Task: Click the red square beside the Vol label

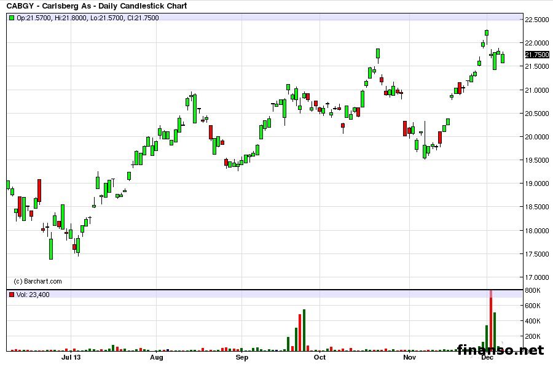Action: (x=12, y=295)
